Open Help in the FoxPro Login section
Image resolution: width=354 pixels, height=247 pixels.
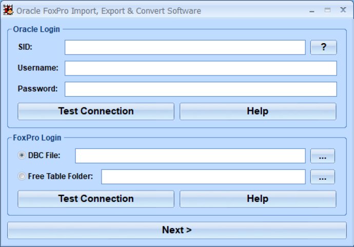(258, 199)
